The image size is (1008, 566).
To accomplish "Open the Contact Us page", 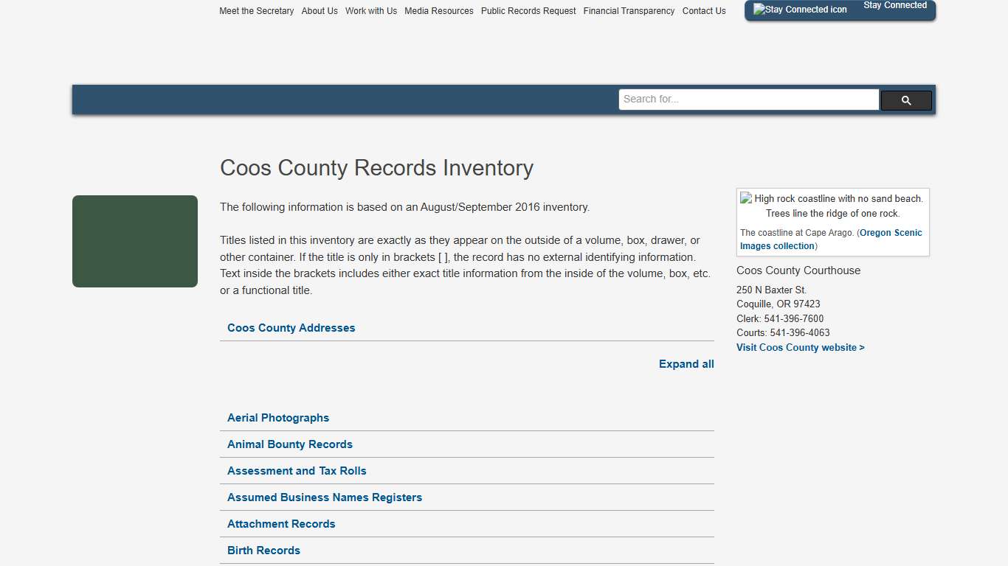I will coord(704,10).
